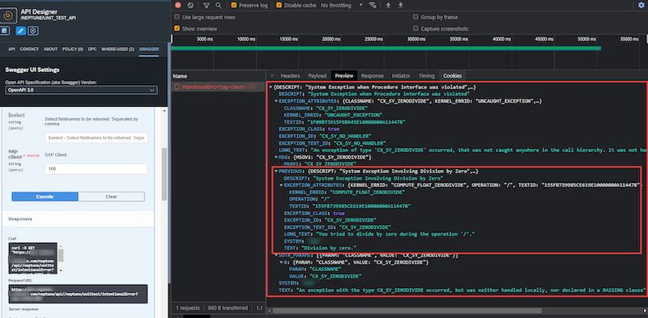Close the request details pane
This screenshot has width=648, height=318.
271,75
